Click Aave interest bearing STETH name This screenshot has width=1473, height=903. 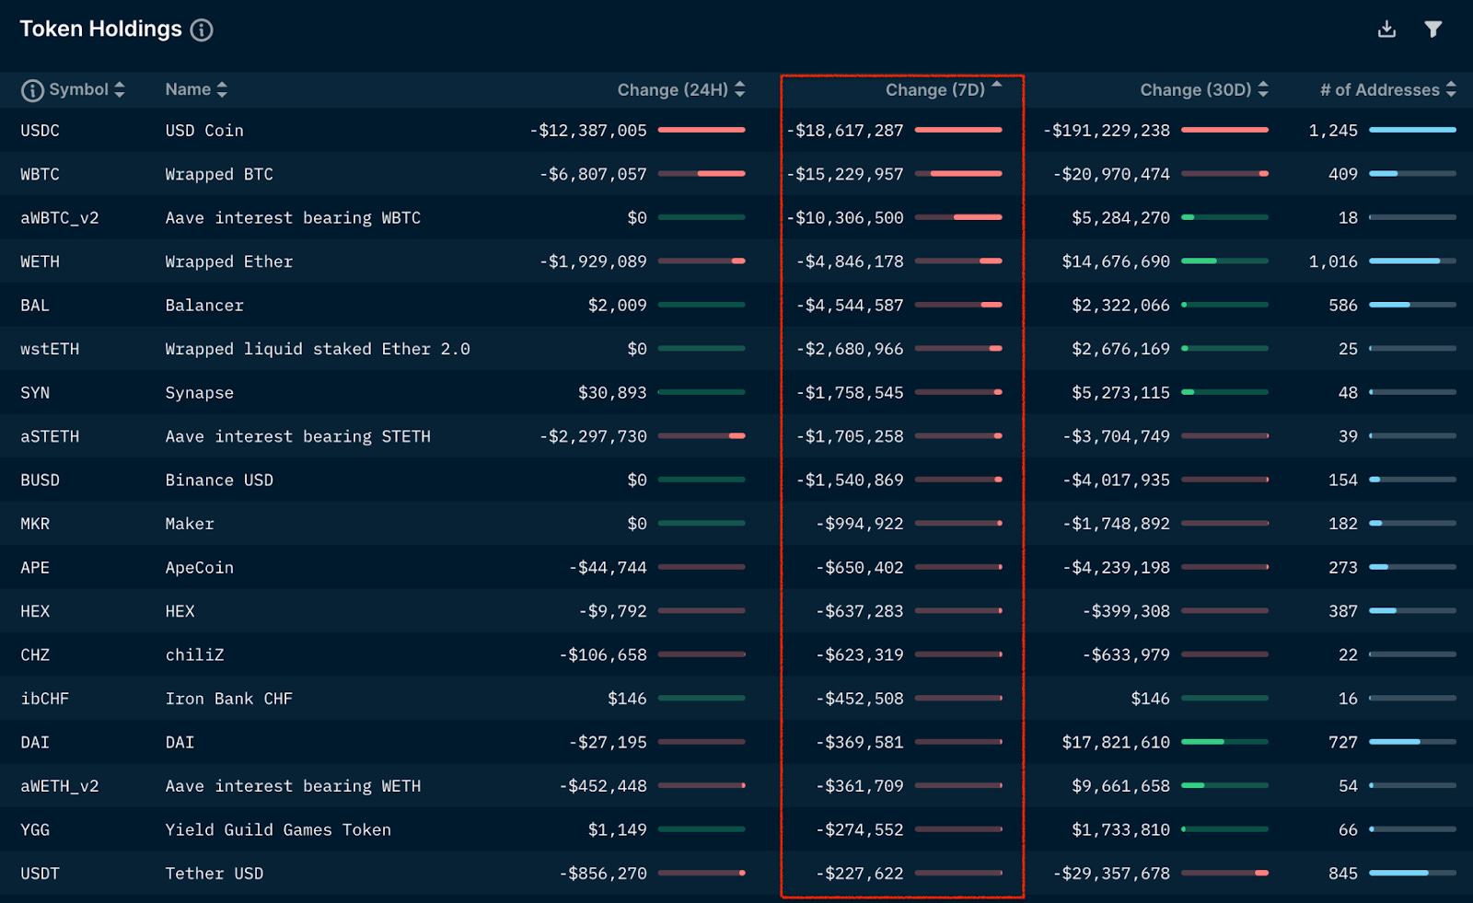[298, 436]
